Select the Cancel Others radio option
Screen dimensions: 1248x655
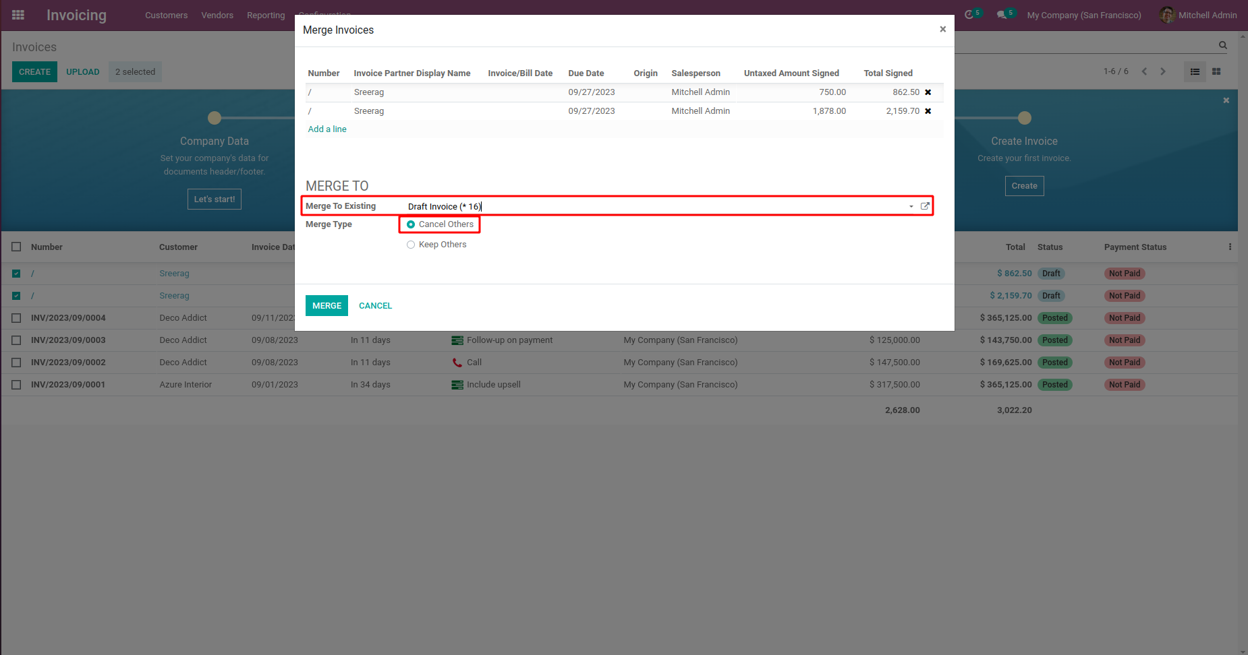click(411, 224)
